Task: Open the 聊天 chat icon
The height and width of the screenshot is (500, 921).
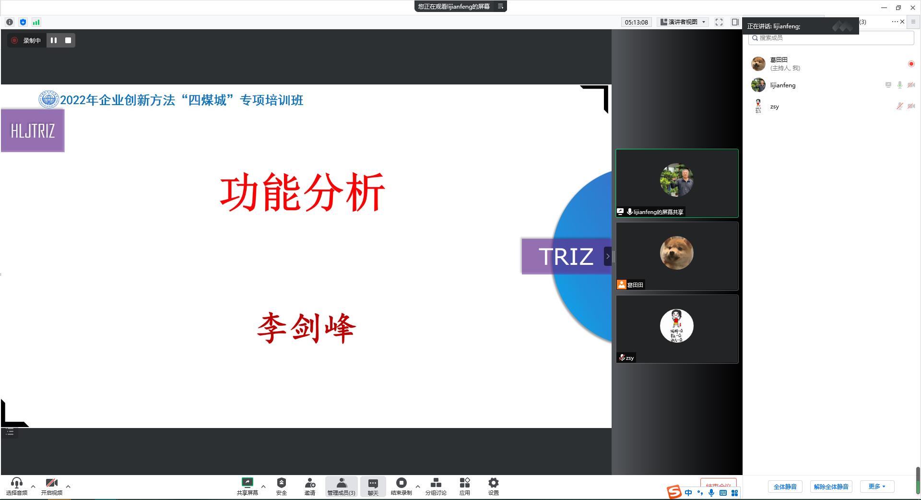Action: tap(373, 484)
